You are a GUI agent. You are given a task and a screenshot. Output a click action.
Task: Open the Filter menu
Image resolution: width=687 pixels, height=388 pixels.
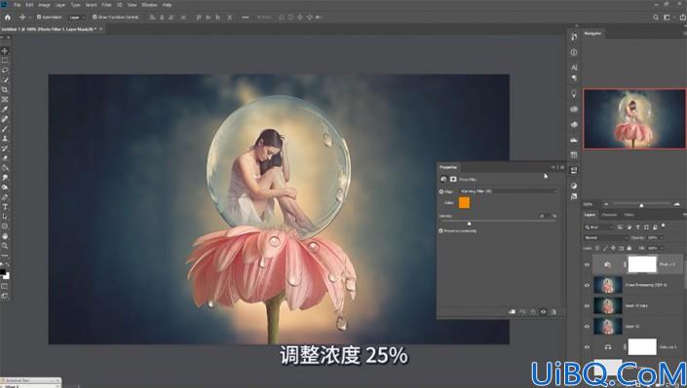tap(106, 5)
